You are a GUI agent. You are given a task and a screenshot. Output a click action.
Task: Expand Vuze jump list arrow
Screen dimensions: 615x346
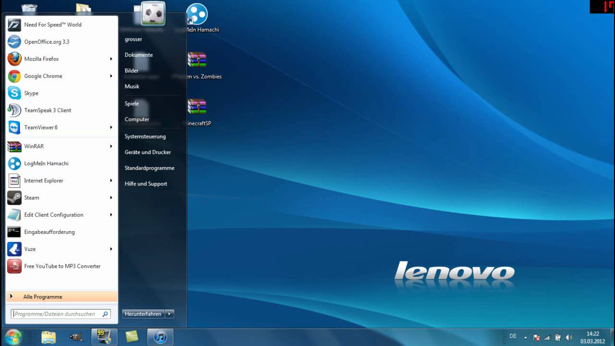pyautogui.click(x=111, y=249)
